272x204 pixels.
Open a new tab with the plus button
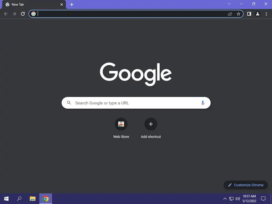[x=72, y=5]
